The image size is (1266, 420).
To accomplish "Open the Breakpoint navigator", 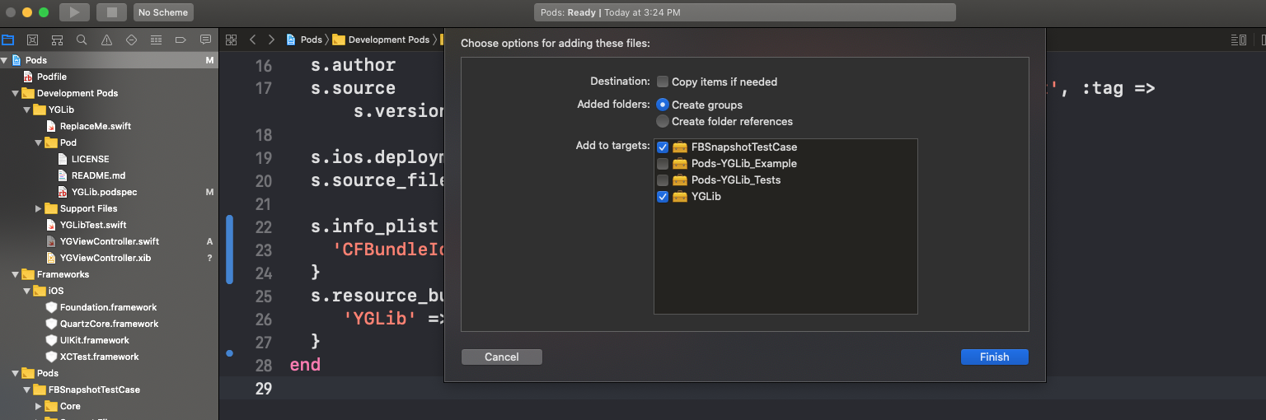I will point(181,40).
